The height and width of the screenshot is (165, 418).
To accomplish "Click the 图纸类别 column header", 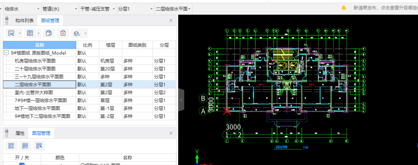I will click(137, 45).
